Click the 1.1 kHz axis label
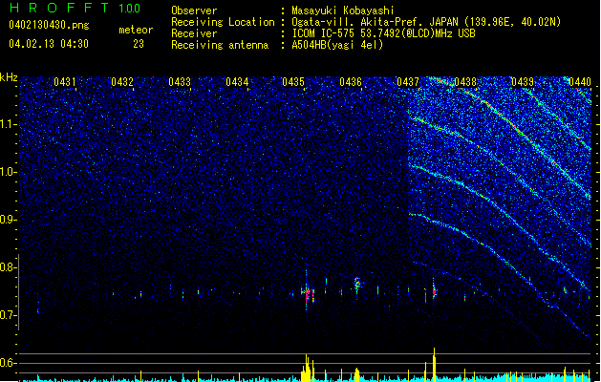601x382 pixels. click(8, 124)
